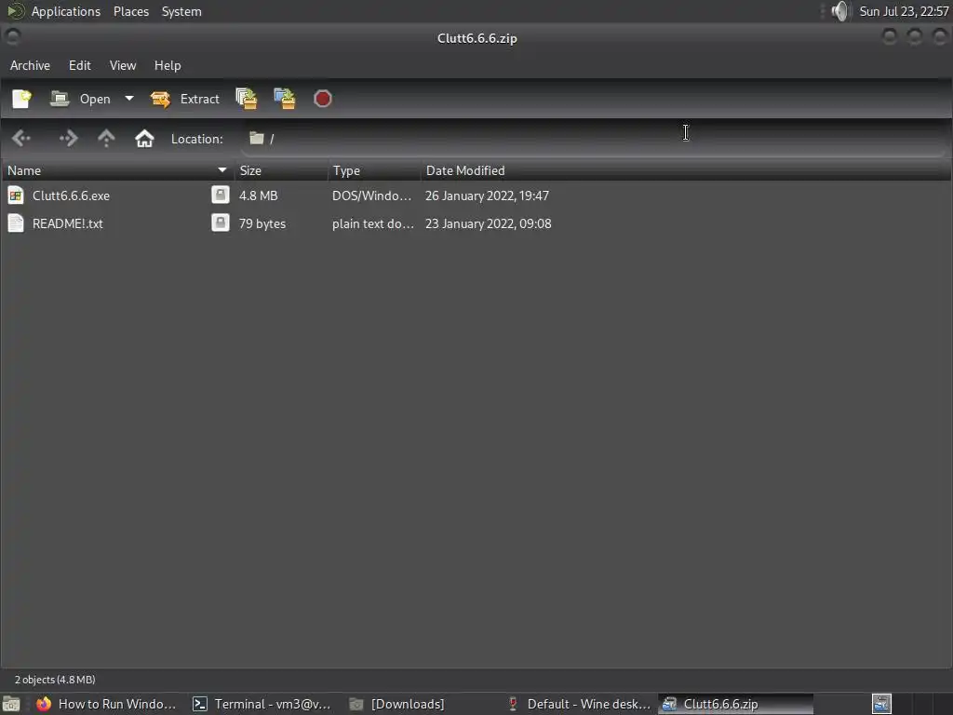Image resolution: width=953 pixels, height=715 pixels.
Task: Open the Edit menu
Action: [x=80, y=65]
